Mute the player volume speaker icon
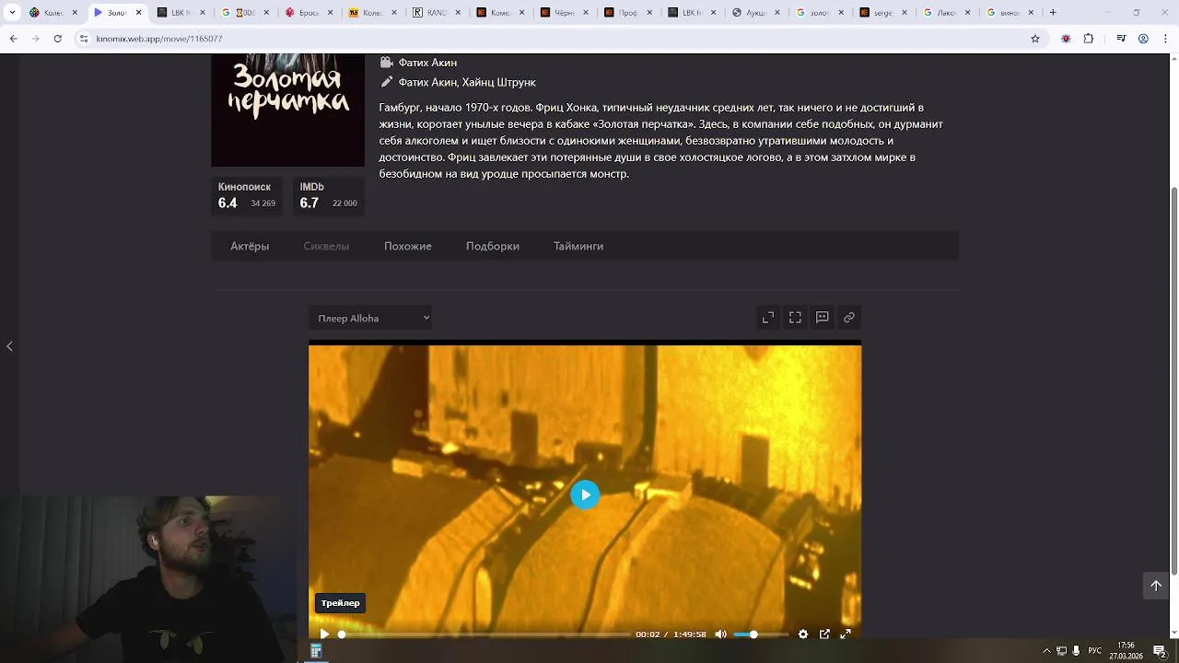This screenshot has height=663, width=1179. (x=721, y=634)
